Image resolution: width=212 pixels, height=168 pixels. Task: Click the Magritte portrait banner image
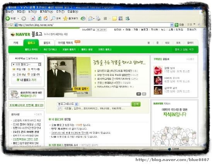tap(62, 77)
